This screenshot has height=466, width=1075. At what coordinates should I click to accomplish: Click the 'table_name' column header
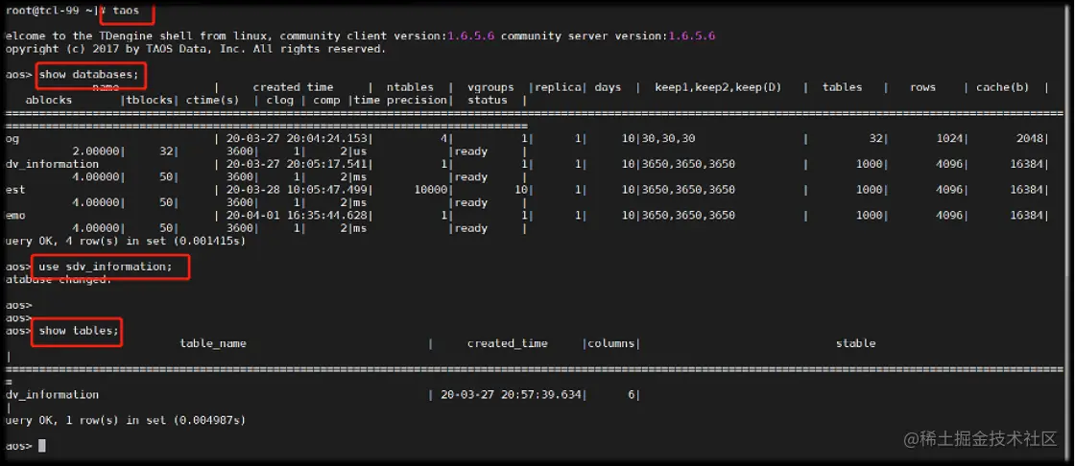pos(212,343)
